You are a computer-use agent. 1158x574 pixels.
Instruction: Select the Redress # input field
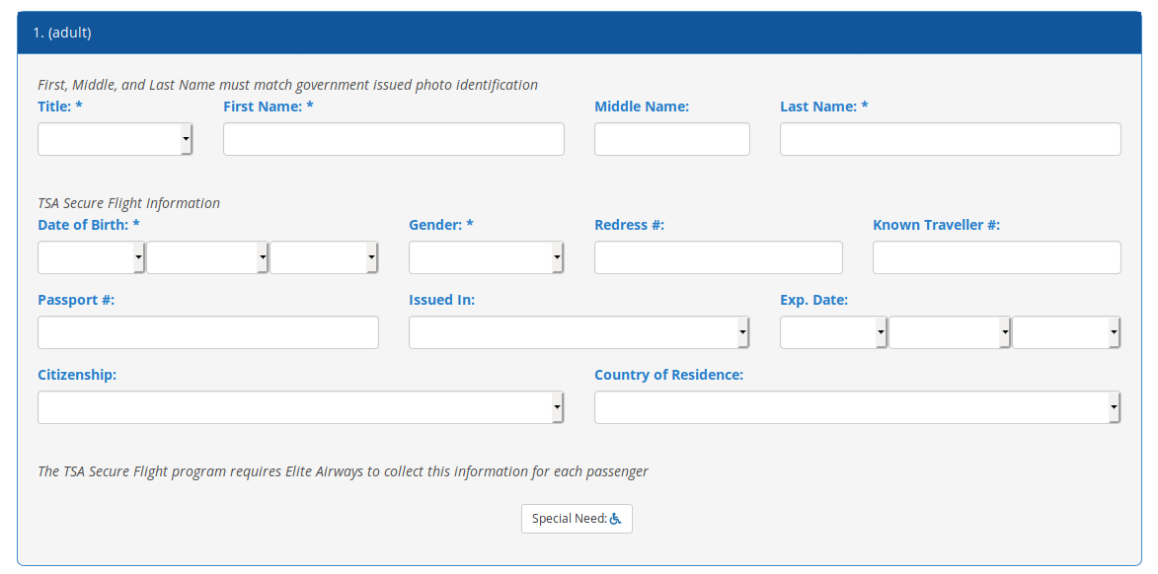pyautogui.click(x=718, y=257)
